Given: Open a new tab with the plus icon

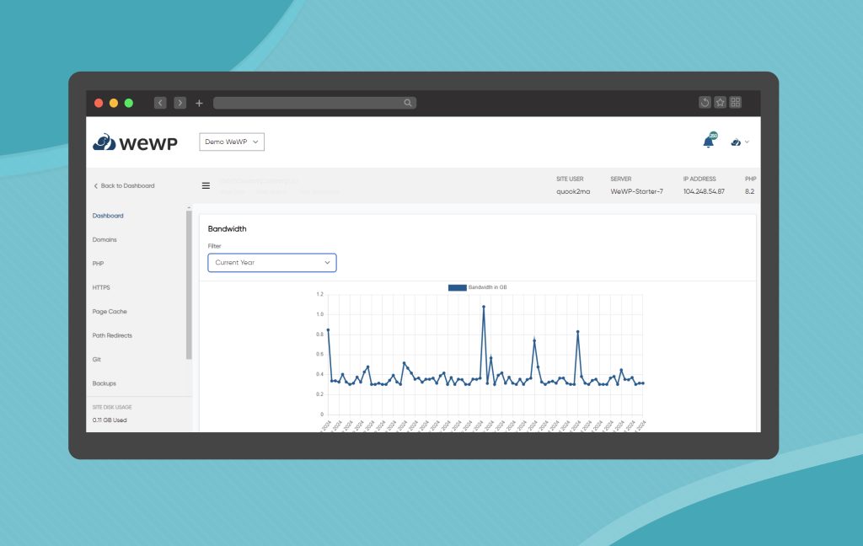Looking at the screenshot, I should [199, 103].
